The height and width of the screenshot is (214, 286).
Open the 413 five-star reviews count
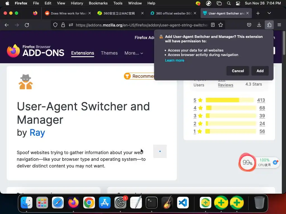tap(261, 100)
